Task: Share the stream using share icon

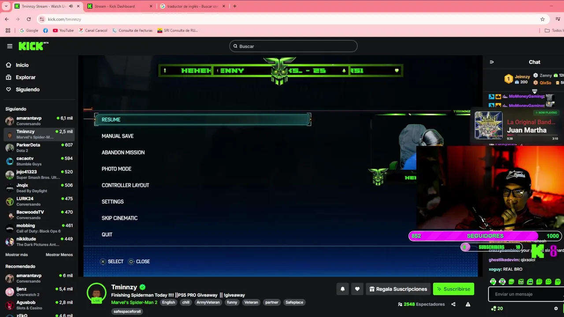Action: pyautogui.click(x=453, y=304)
